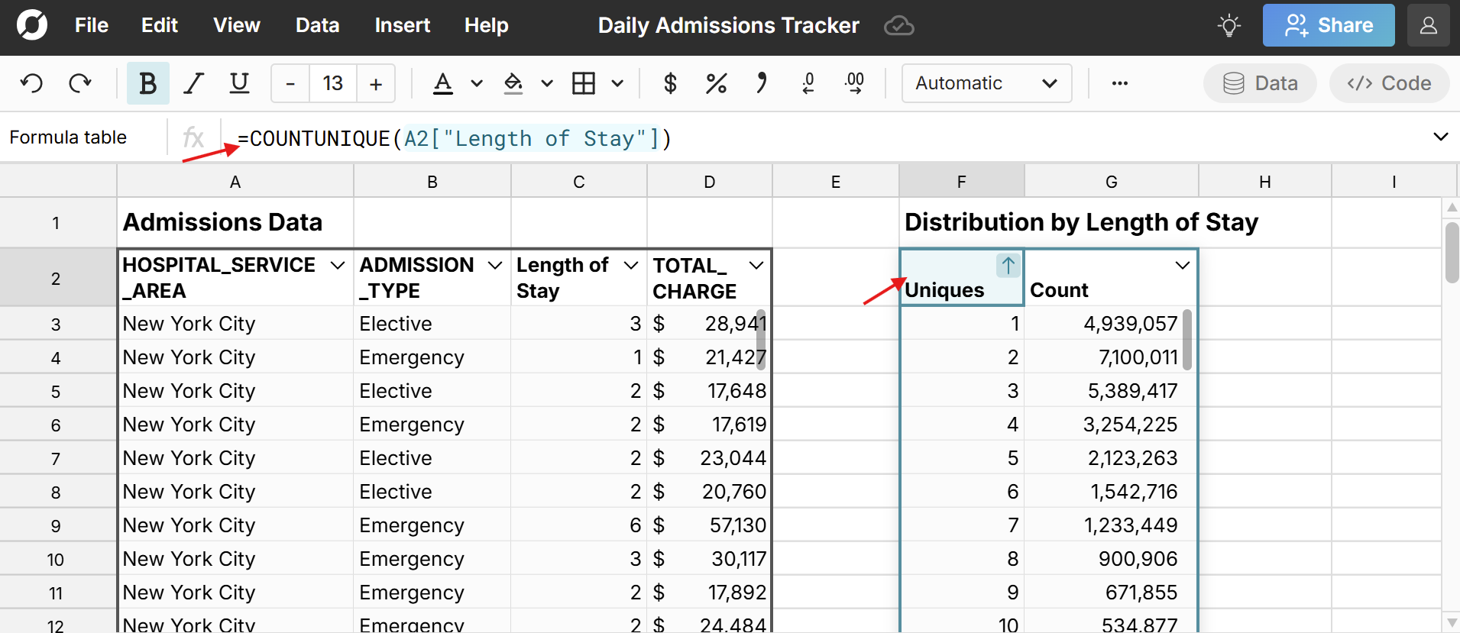Apply percent format icon
The image size is (1460, 633).
click(716, 83)
